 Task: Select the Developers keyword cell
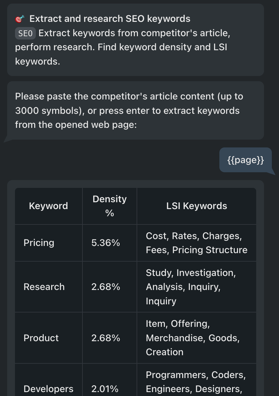pos(49,389)
